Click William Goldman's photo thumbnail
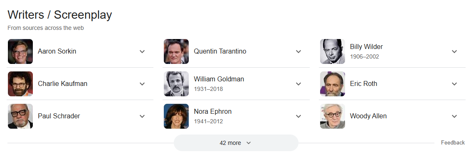Viewport: 476px width, 159px height. pos(176,84)
